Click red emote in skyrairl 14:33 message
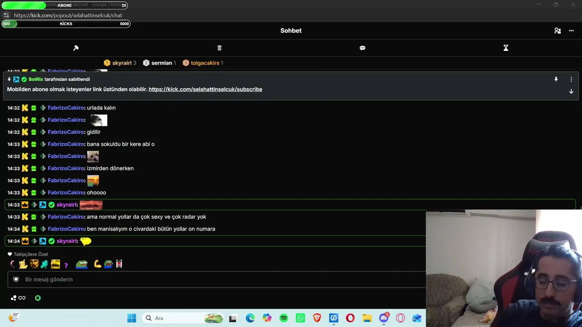The width and height of the screenshot is (582, 327). coord(91,205)
